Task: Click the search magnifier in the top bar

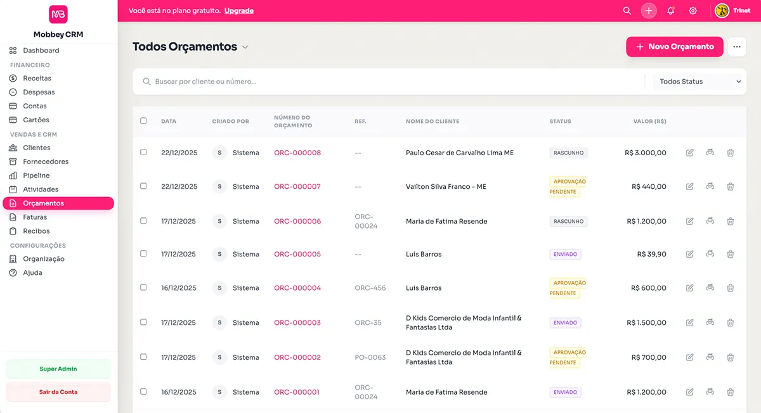Action: click(627, 11)
